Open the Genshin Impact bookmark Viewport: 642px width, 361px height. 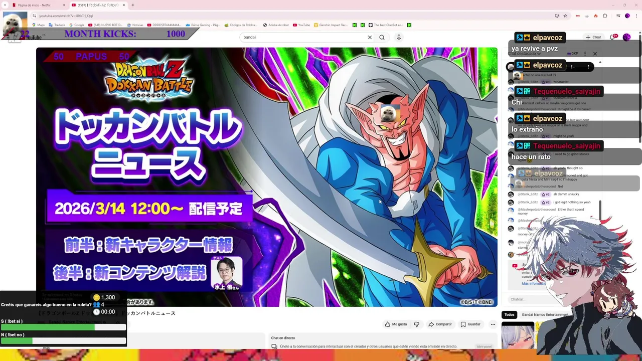(x=331, y=25)
